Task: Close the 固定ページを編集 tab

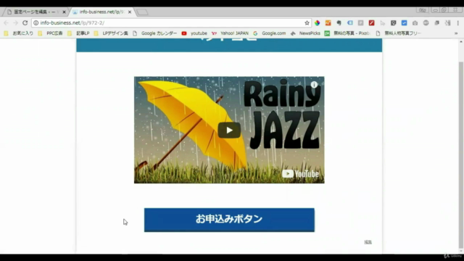Action: pyautogui.click(x=64, y=12)
